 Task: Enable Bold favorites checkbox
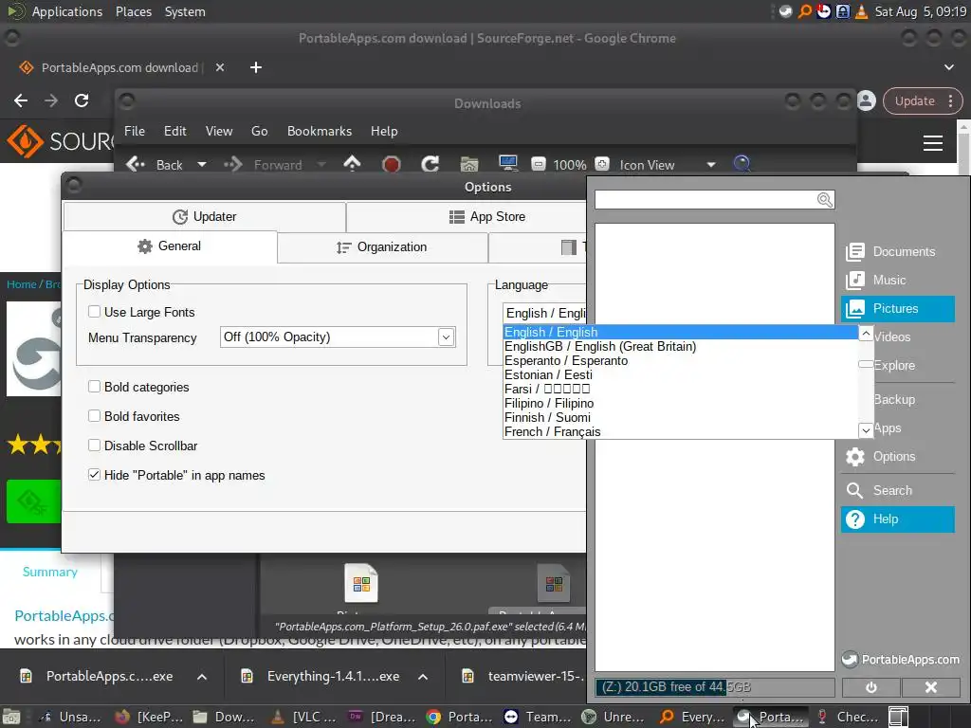coord(94,415)
